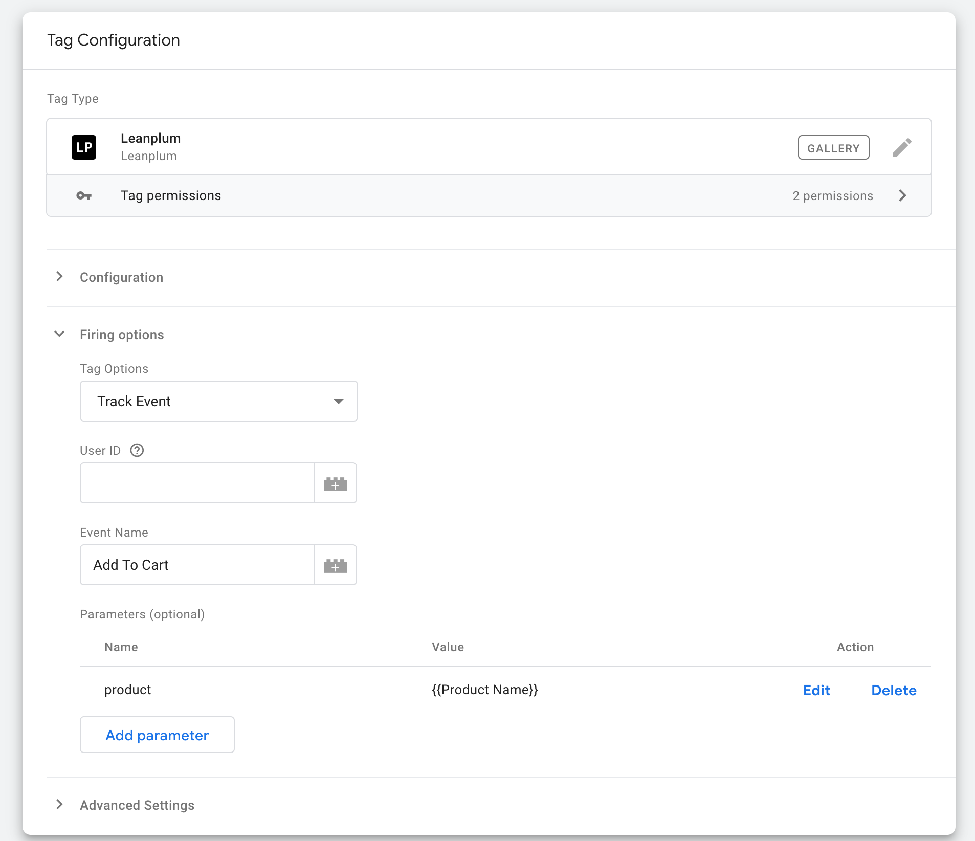Click the Add parameter button
The width and height of the screenshot is (975, 841).
pos(157,735)
